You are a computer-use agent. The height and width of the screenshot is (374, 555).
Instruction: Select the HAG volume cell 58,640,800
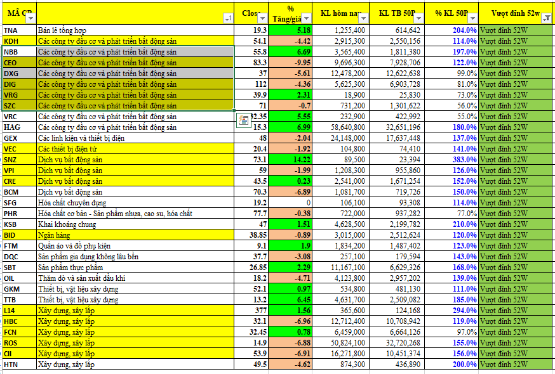pos(342,127)
